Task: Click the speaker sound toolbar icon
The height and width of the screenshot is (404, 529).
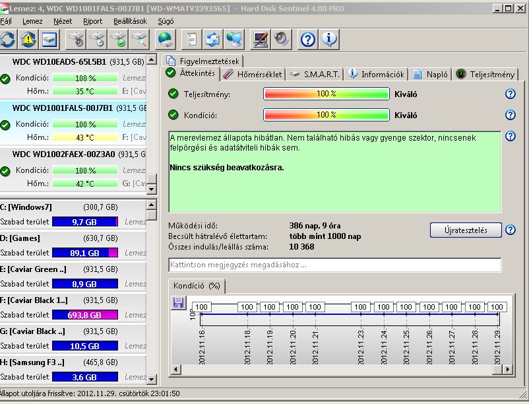Action: click(x=282, y=40)
